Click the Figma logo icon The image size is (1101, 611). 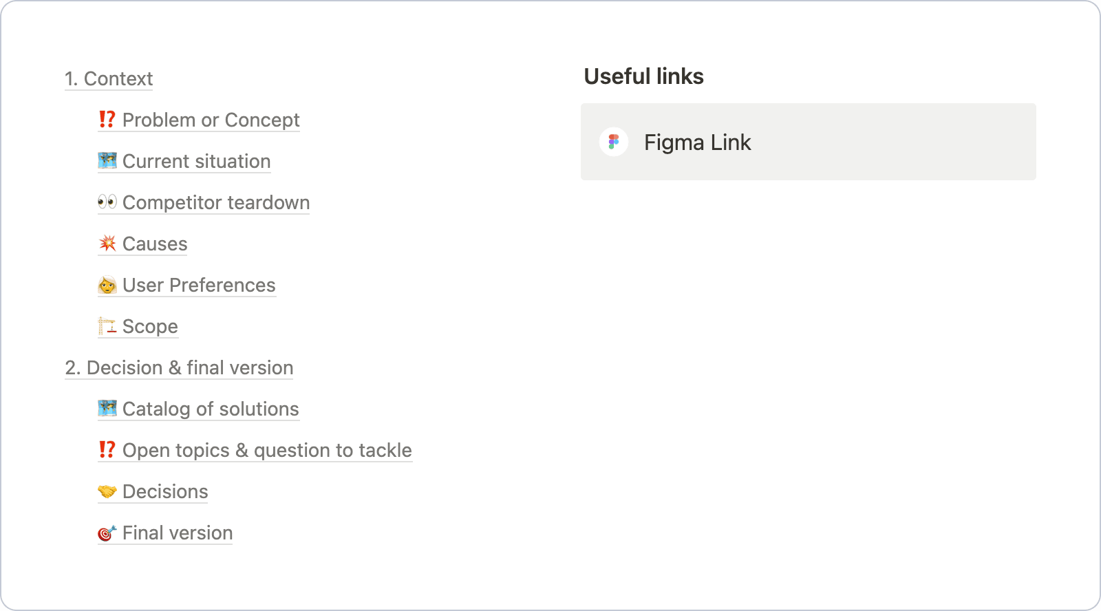tap(613, 142)
